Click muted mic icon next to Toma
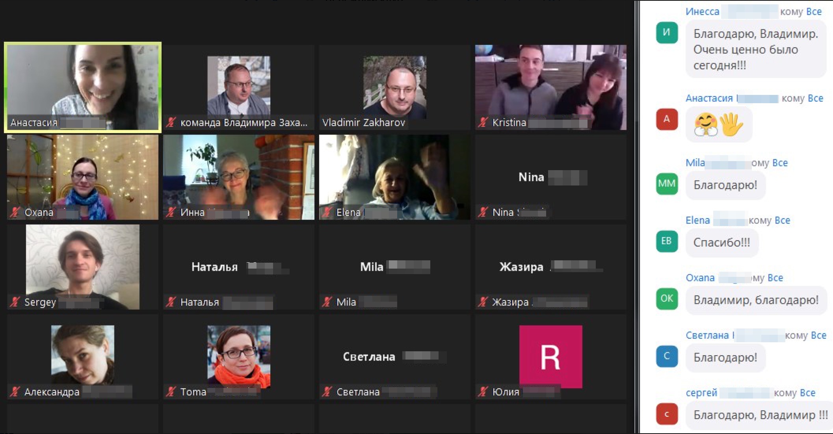 [x=171, y=392]
